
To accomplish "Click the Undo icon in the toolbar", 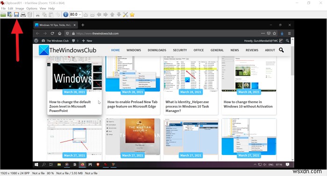I will click(x=58, y=14).
